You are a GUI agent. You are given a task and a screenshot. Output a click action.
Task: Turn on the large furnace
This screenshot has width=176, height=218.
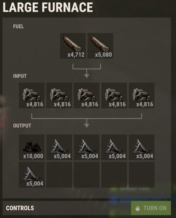151,208
